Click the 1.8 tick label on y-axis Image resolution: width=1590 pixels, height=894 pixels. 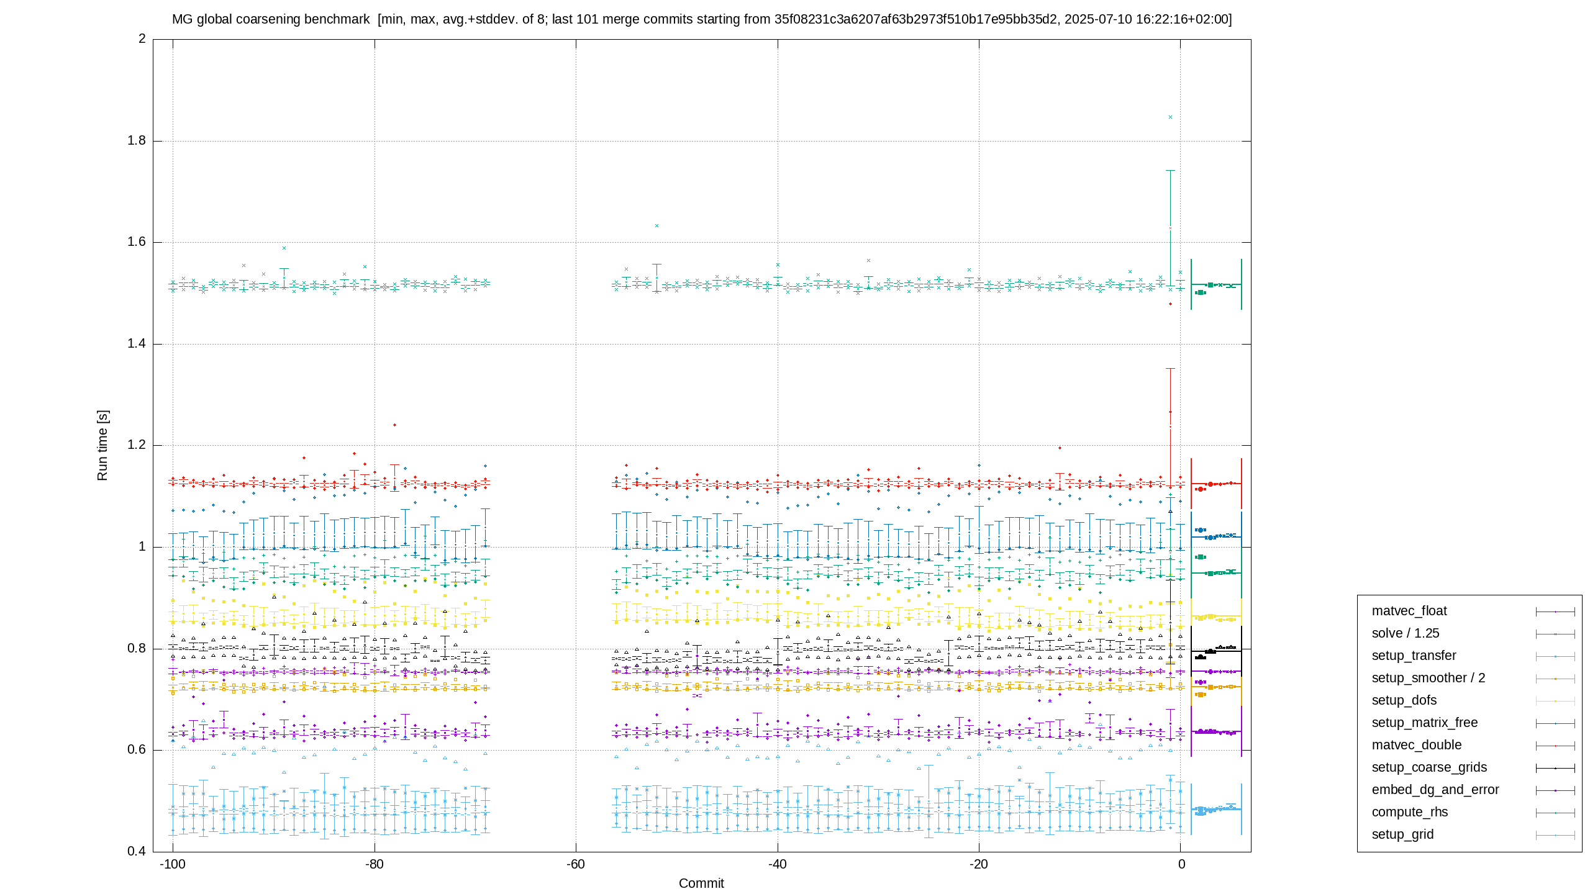(137, 140)
